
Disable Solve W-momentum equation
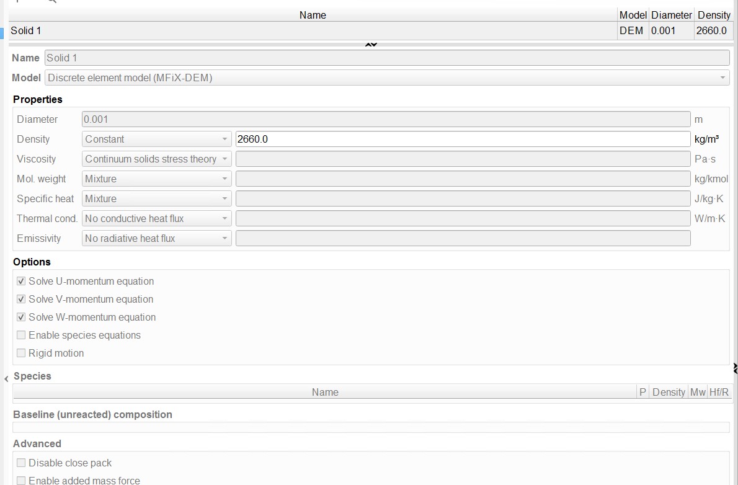(x=22, y=317)
